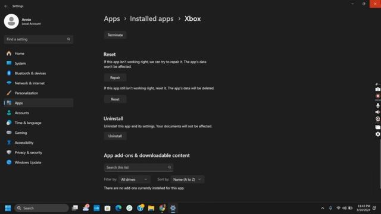Open Microsoft Store from taskbar
Image resolution: width=381 pixels, height=214 pixels.
[x=107, y=208]
